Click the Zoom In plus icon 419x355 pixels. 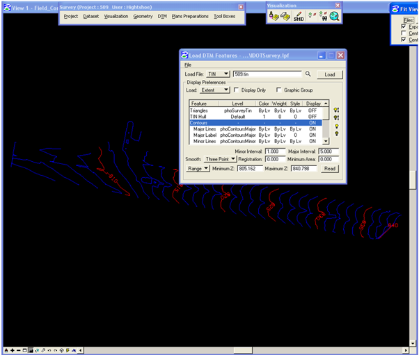(x=13, y=350)
